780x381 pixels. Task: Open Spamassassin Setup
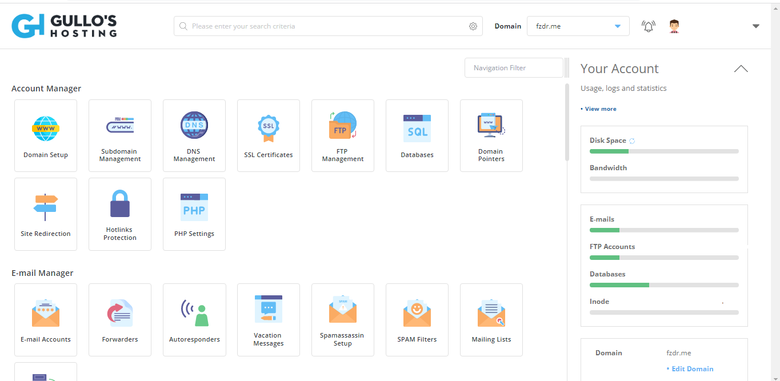click(343, 320)
